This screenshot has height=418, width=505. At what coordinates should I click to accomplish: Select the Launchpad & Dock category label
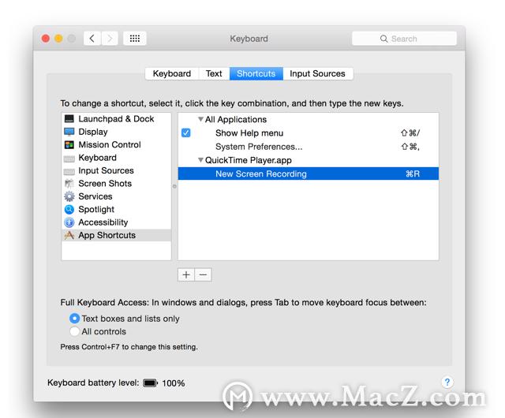click(x=116, y=119)
